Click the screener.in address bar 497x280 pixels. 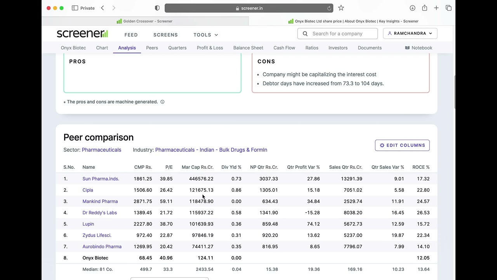(249, 8)
